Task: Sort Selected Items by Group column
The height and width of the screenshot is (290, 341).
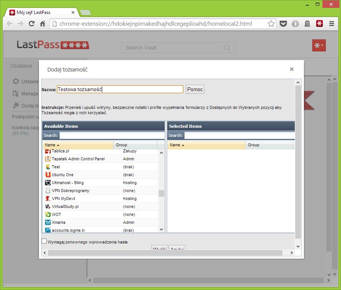Action: (269, 145)
